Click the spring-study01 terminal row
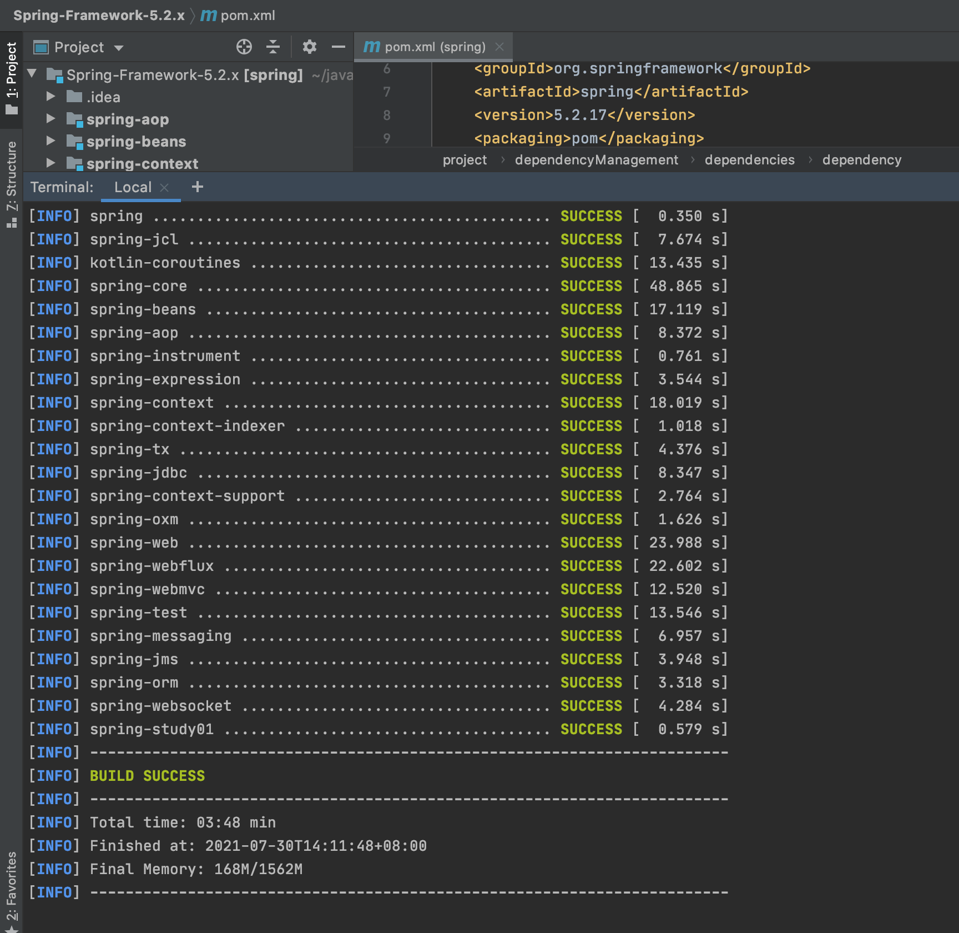Screen dimensions: 959x933 [x=378, y=729]
